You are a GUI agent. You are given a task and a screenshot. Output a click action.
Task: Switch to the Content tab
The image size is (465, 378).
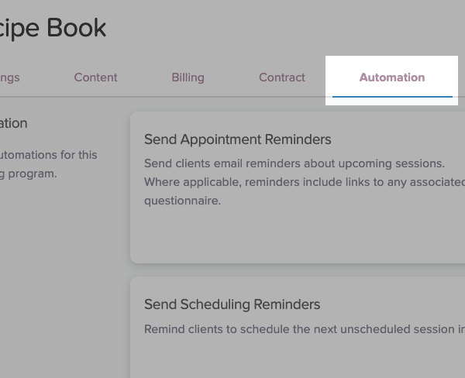pyautogui.click(x=95, y=77)
